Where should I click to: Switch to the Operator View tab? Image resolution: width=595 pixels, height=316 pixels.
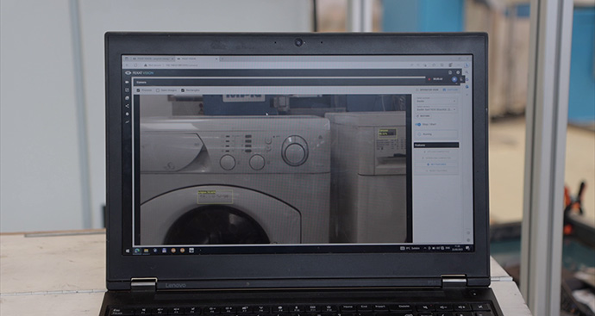coord(428,90)
